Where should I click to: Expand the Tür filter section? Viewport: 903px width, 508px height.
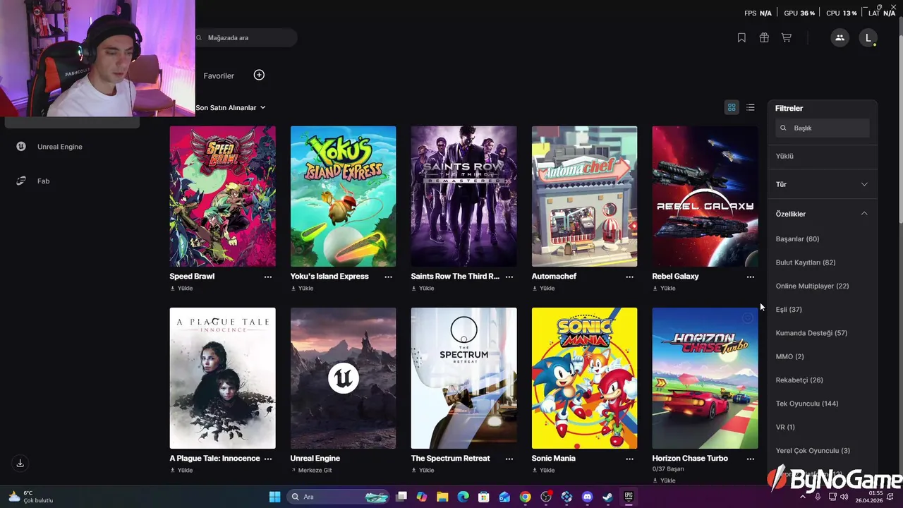coord(823,184)
